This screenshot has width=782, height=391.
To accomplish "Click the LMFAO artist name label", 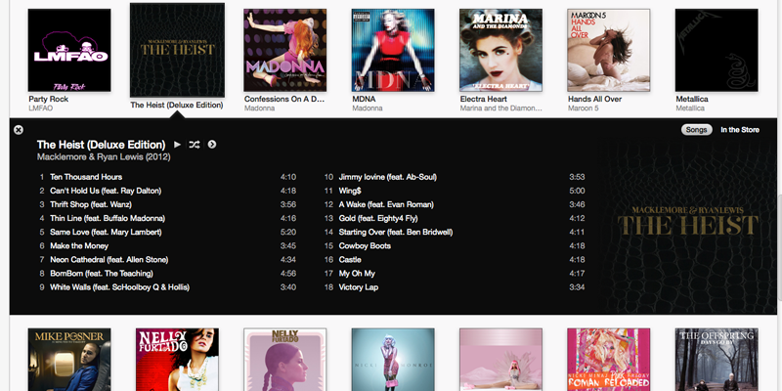I will pos(41,109).
